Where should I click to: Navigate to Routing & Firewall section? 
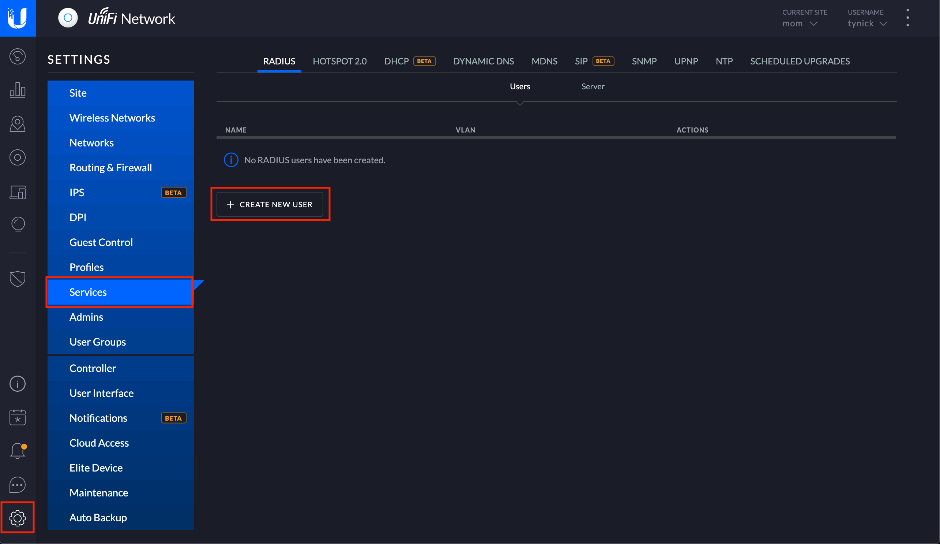[x=110, y=167]
